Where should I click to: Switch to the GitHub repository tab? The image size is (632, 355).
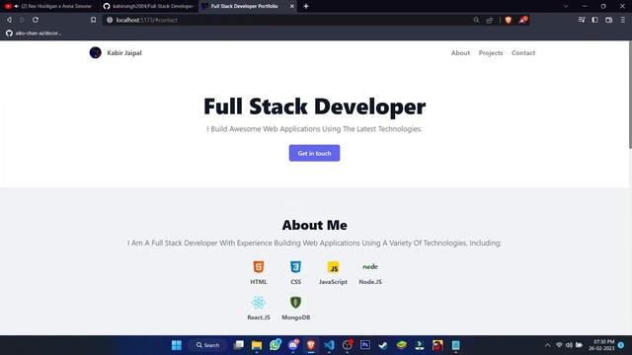148,6
